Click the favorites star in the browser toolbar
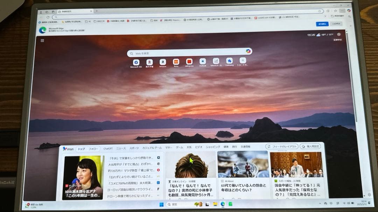Viewport: 378px width, 212px height. 320,11
